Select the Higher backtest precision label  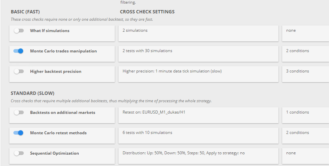(x=56, y=71)
